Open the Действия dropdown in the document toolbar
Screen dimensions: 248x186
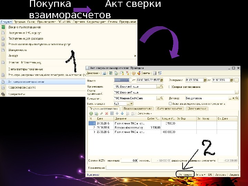click(x=93, y=73)
